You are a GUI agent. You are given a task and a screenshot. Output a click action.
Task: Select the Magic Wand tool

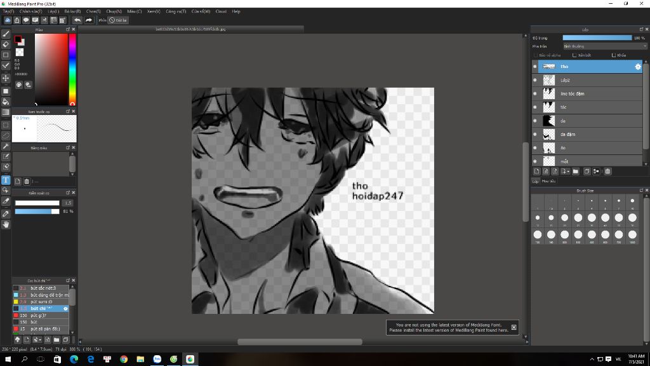pyautogui.click(x=6, y=146)
